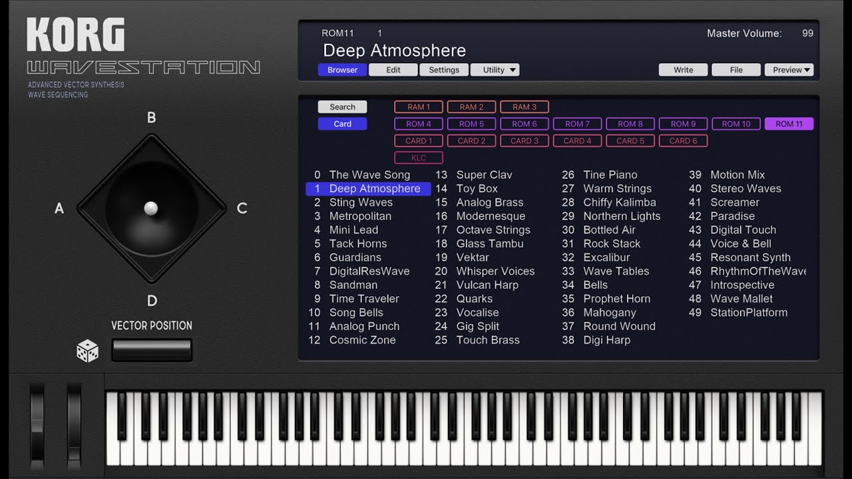Image resolution: width=852 pixels, height=479 pixels.
Task: Click the highlighted ROM 11 bank
Action: pos(789,124)
